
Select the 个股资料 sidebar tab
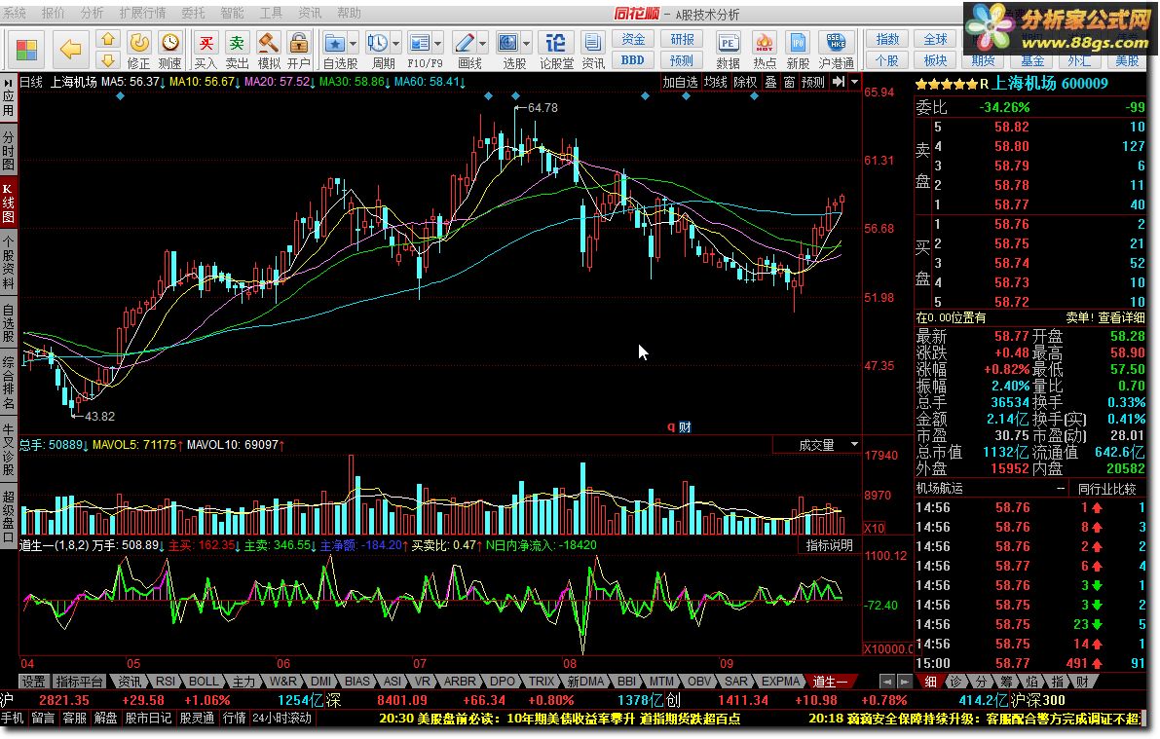(8, 264)
